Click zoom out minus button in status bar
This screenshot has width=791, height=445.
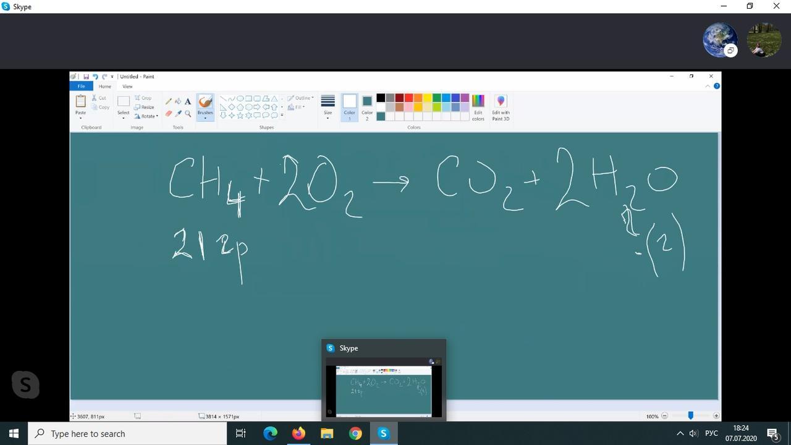tap(665, 416)
